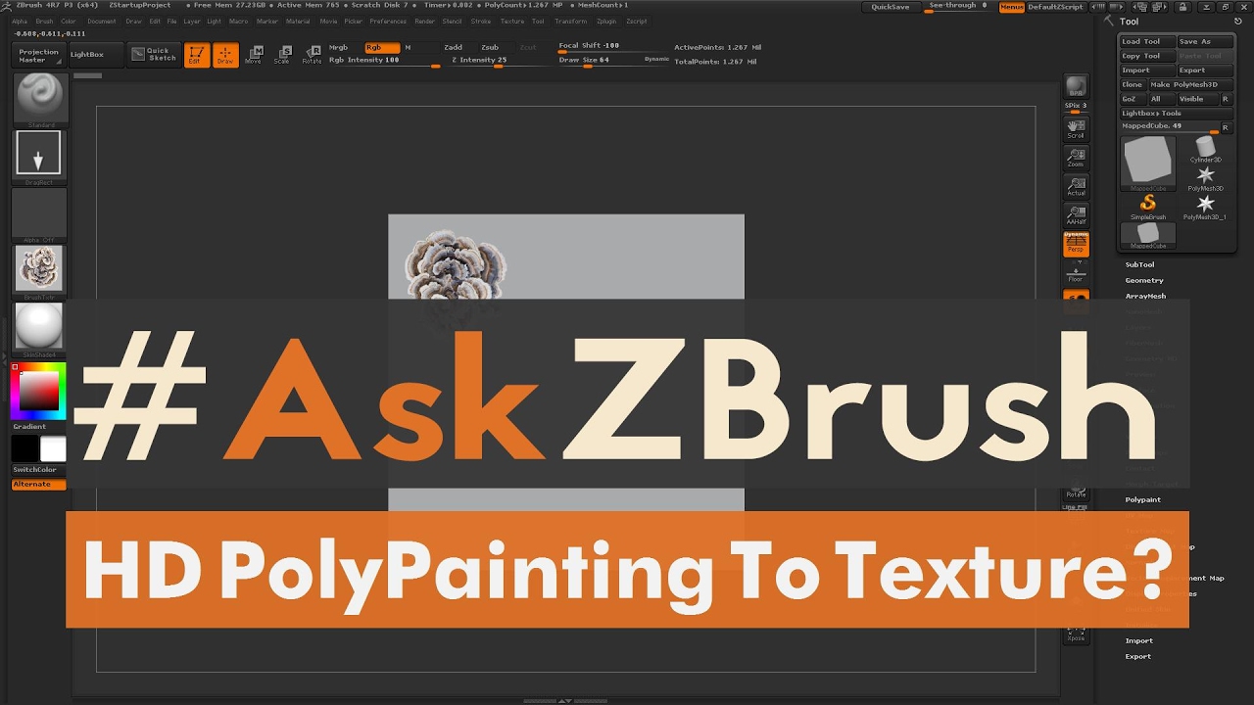Click the Save As button
Viewport: 1254px width, 705px height.
click(x=1205, y=42)
